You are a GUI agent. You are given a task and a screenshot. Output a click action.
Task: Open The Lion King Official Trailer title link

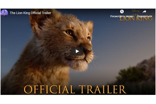point(30,13)
